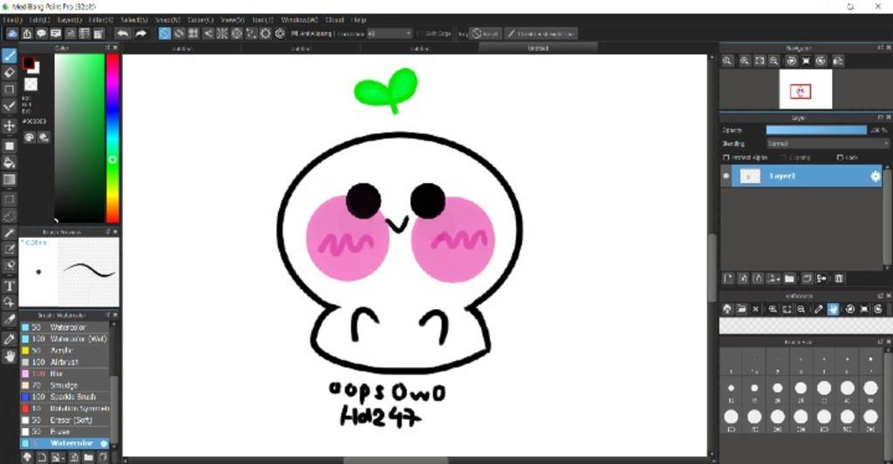Enable the circle snap guide icon
This screenshot has width=893, height=464.
click(236, 34)
